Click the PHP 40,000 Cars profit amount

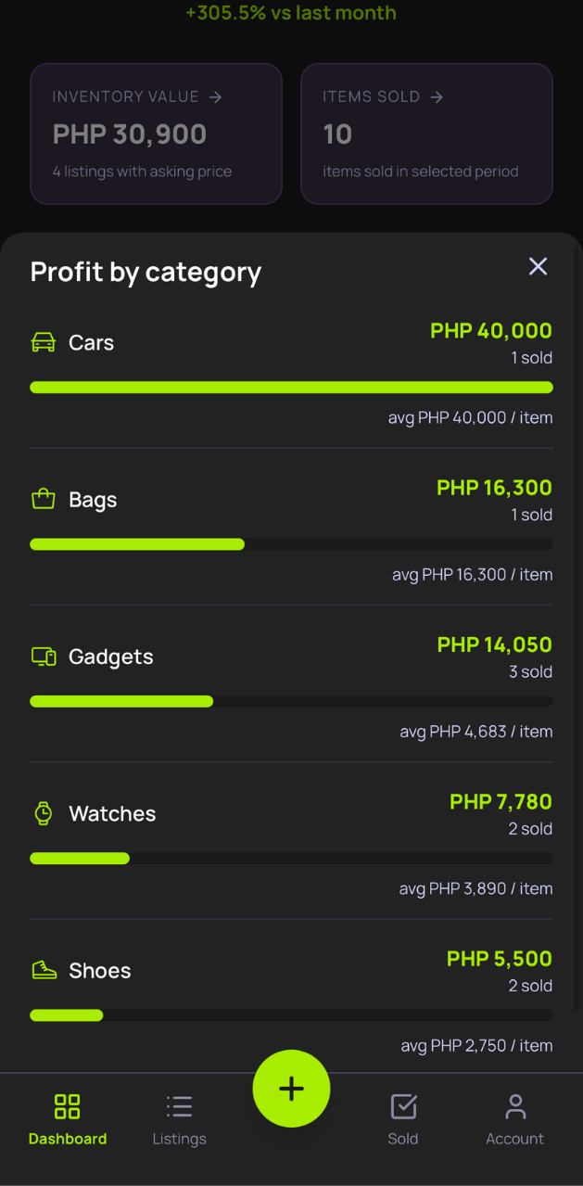tap(490, 330)
